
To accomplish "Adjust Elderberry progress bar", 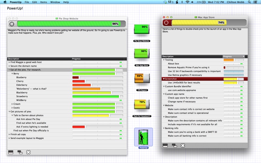I will [x=98, y=85].
